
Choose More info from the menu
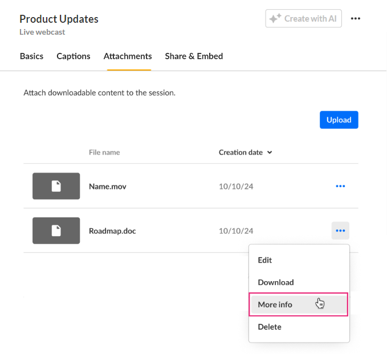tap(275, 304)
